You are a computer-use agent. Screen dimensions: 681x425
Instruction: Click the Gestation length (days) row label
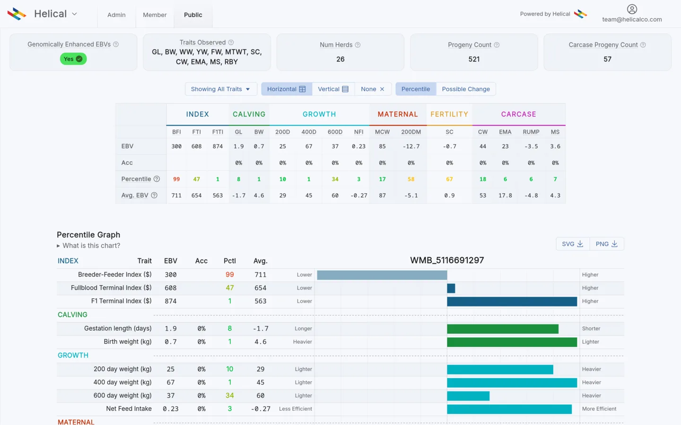tap(118, 328)
